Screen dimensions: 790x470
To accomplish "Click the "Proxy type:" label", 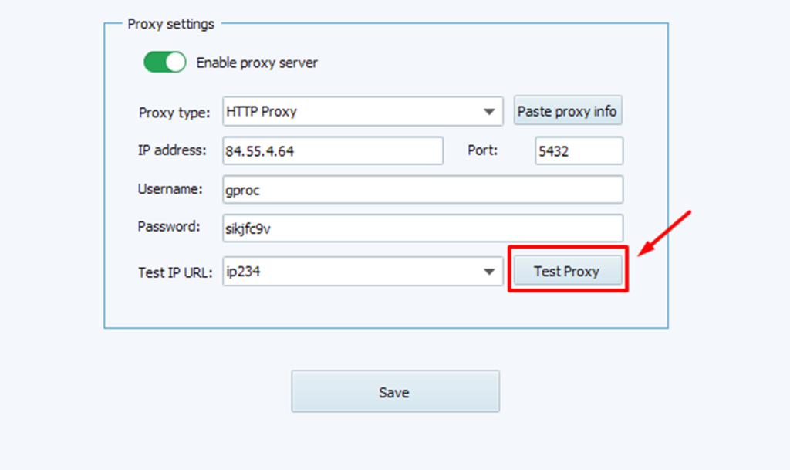I will pos(174,113).
